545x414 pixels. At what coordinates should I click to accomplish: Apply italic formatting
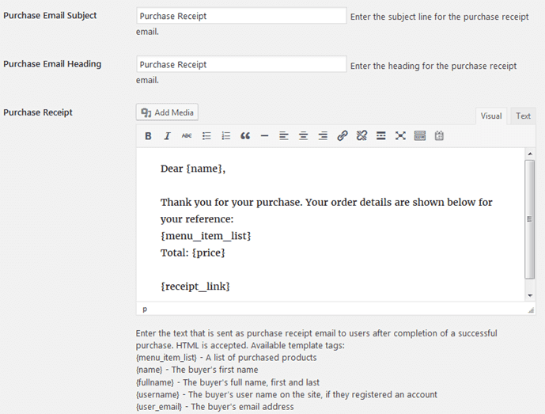pos(167,136)
